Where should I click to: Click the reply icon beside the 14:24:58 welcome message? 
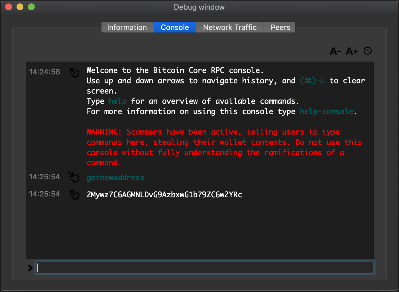point(74,72)
